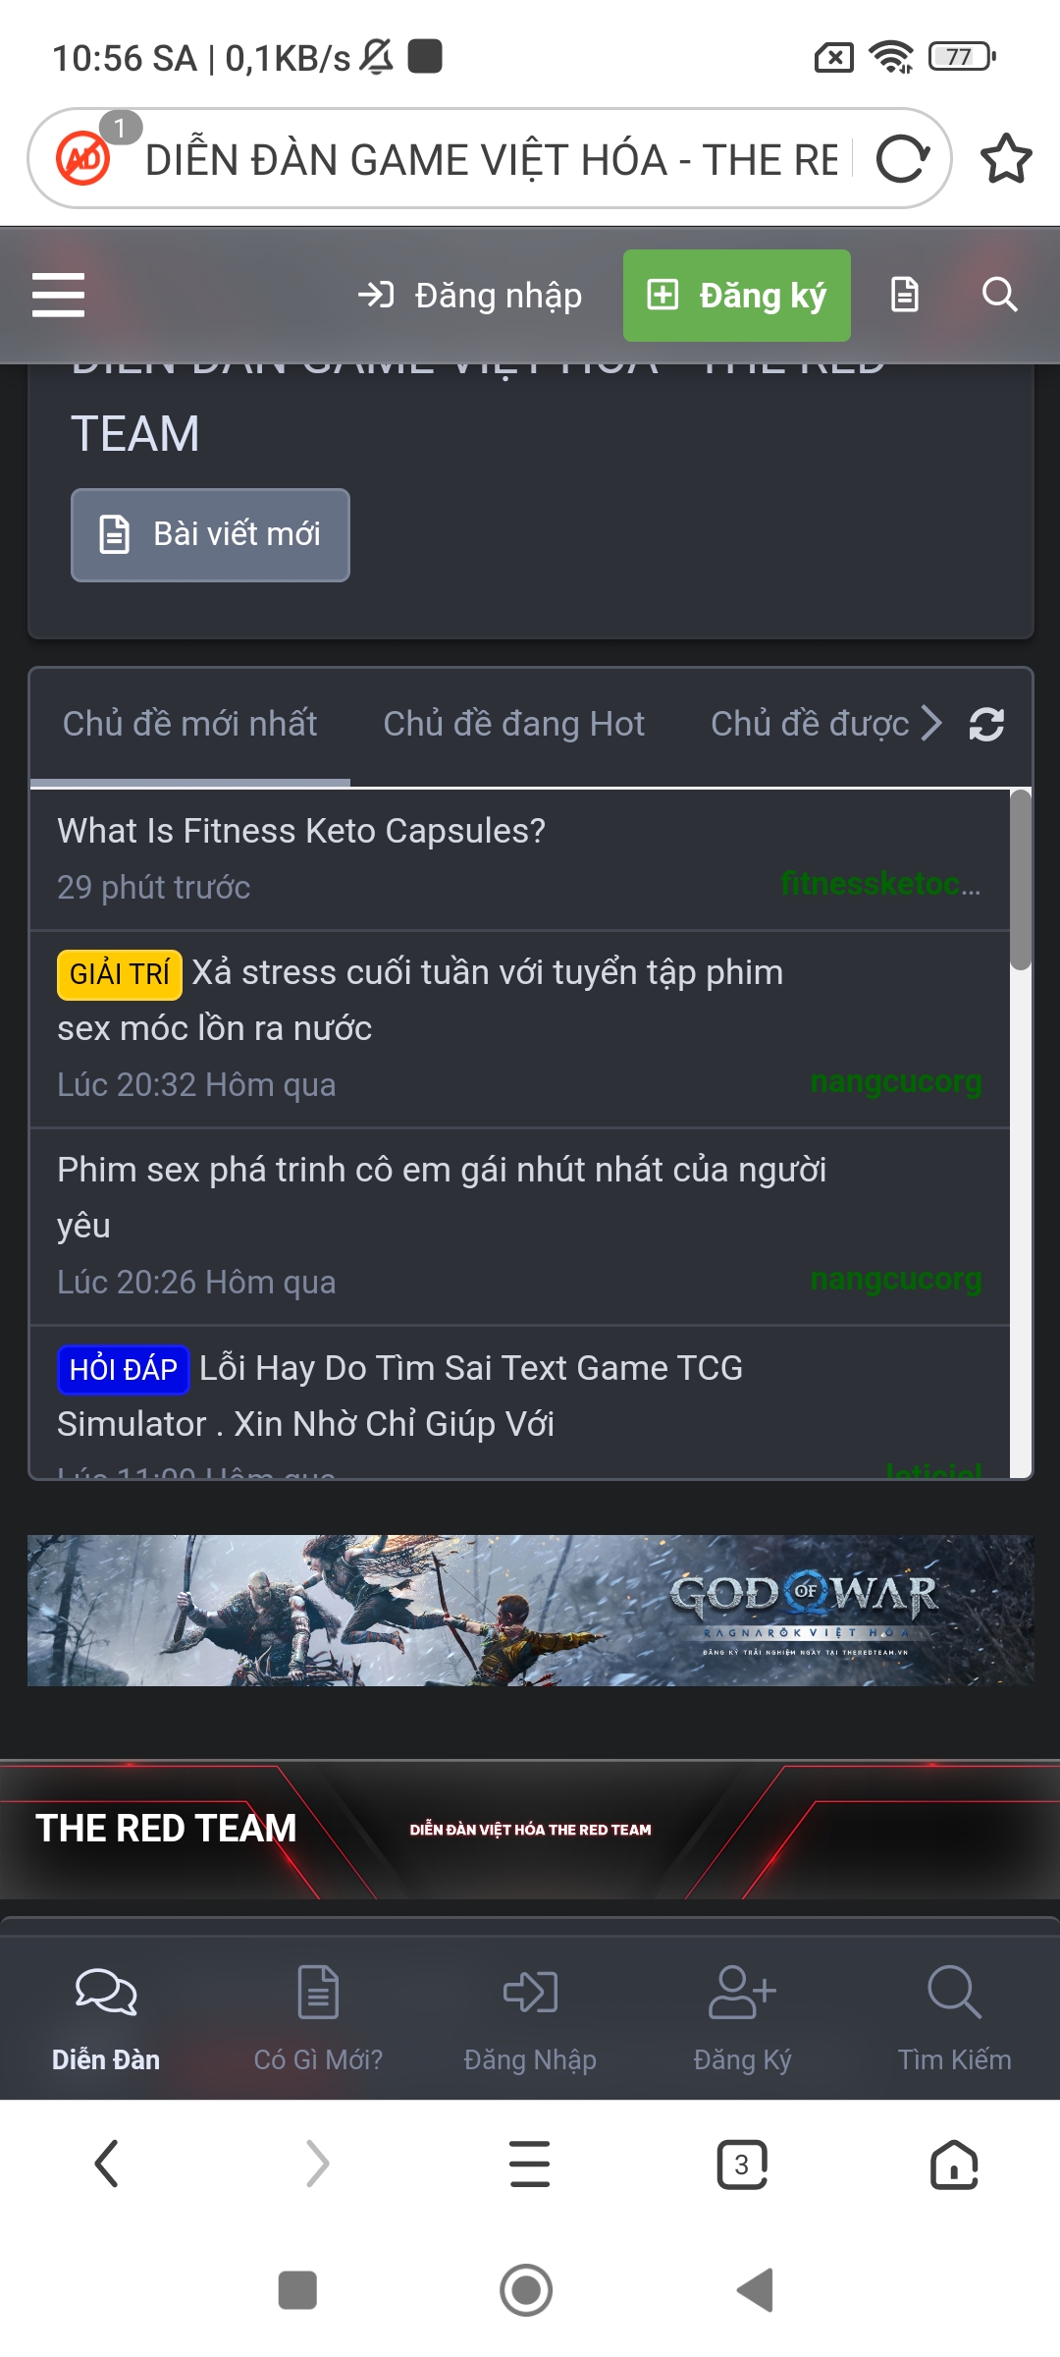This screenshot has height=2357, width=1060.
Task: Go back using browser back arrow
Action: [106, 2165]
